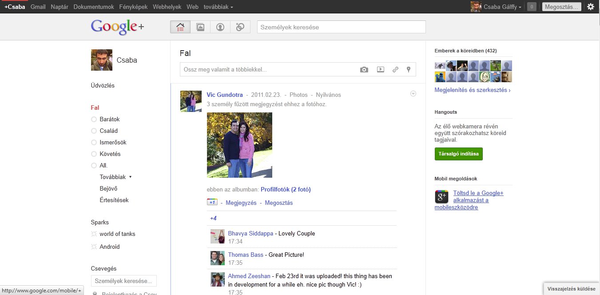Click Megjegyzés to comment
The height and width of the screenshot is (295, 600).
tap(241, 203)
